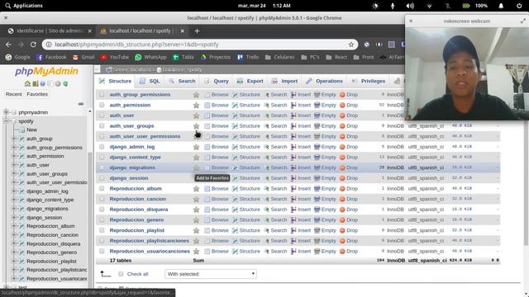Viewport: 529px width, 297px height.
Task: Open the Import tab
Action: [285, 81]
